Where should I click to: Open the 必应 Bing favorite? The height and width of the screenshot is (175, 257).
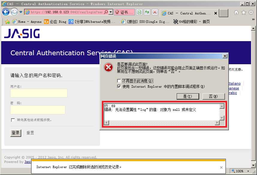(x=55, y=22)
